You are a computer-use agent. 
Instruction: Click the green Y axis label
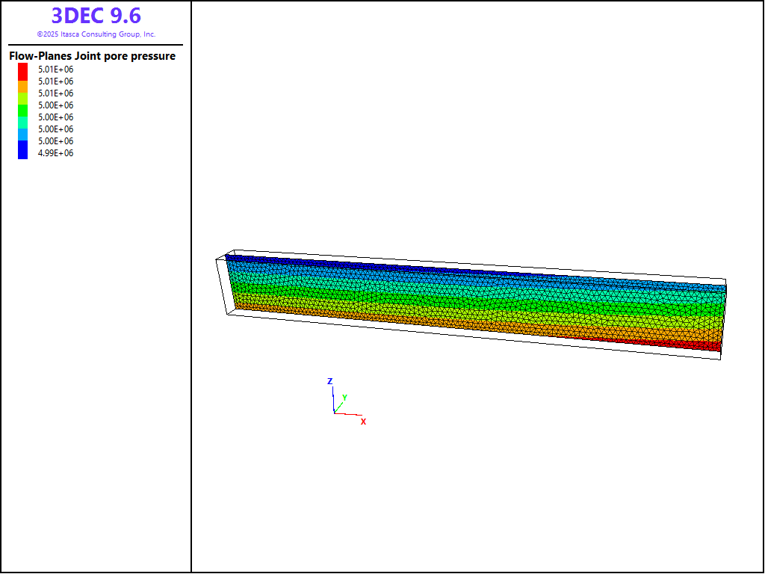(x=344, y=397)
